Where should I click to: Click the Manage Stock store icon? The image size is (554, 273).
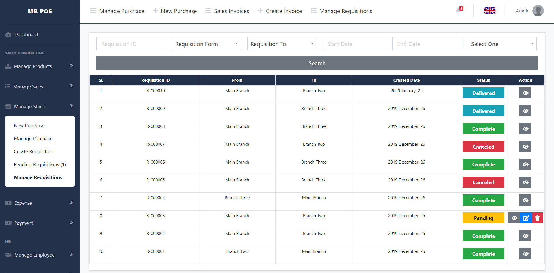click(8, 107)
